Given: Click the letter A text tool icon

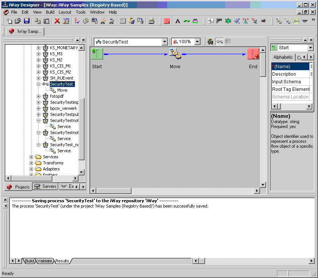Looking at the screenshot, I should coord(178,21).
